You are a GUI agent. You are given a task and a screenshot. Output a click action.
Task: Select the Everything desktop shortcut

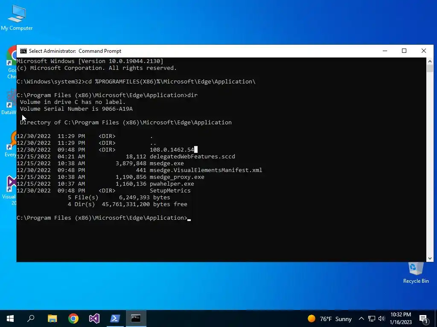11,144
